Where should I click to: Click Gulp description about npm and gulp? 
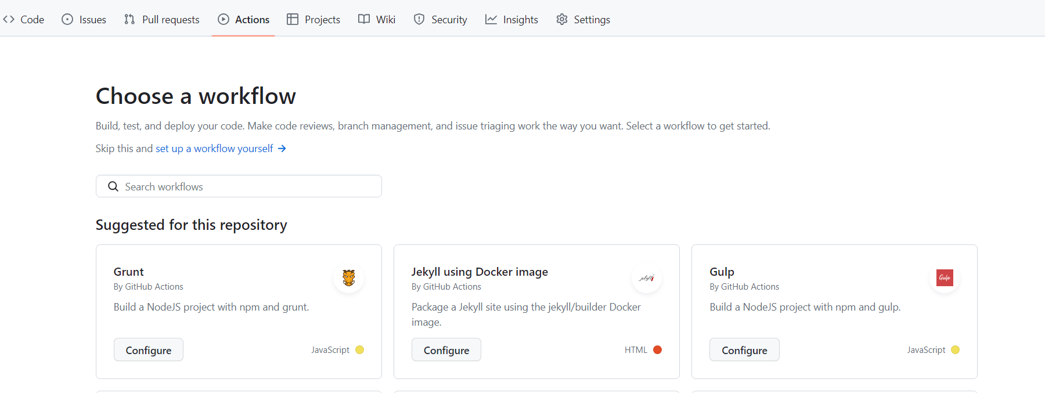coord(805,307)
